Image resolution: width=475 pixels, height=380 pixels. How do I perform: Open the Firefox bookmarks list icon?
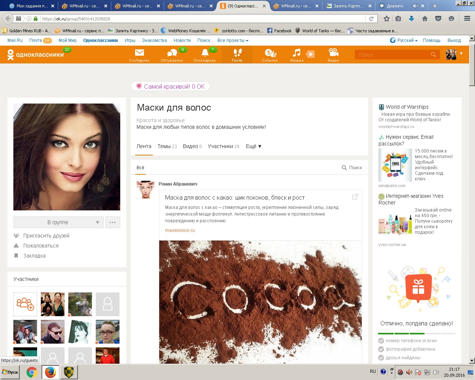coord(398,19)
